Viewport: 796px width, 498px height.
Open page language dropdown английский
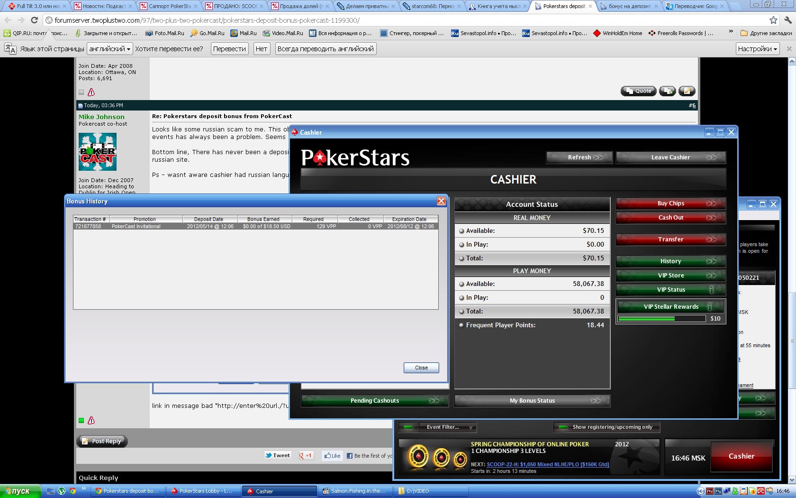pos(109,49)
